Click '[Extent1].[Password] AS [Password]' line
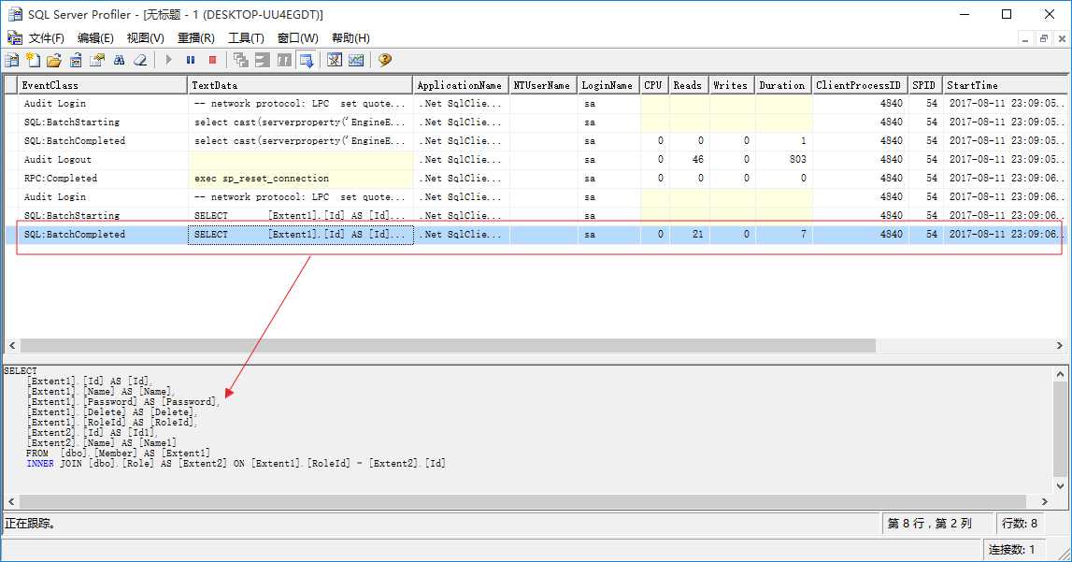The height and width of the screenshot is (562, 1072). (123, 402)
